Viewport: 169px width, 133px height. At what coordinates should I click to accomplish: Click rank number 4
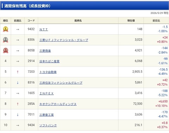pos(6,61)
